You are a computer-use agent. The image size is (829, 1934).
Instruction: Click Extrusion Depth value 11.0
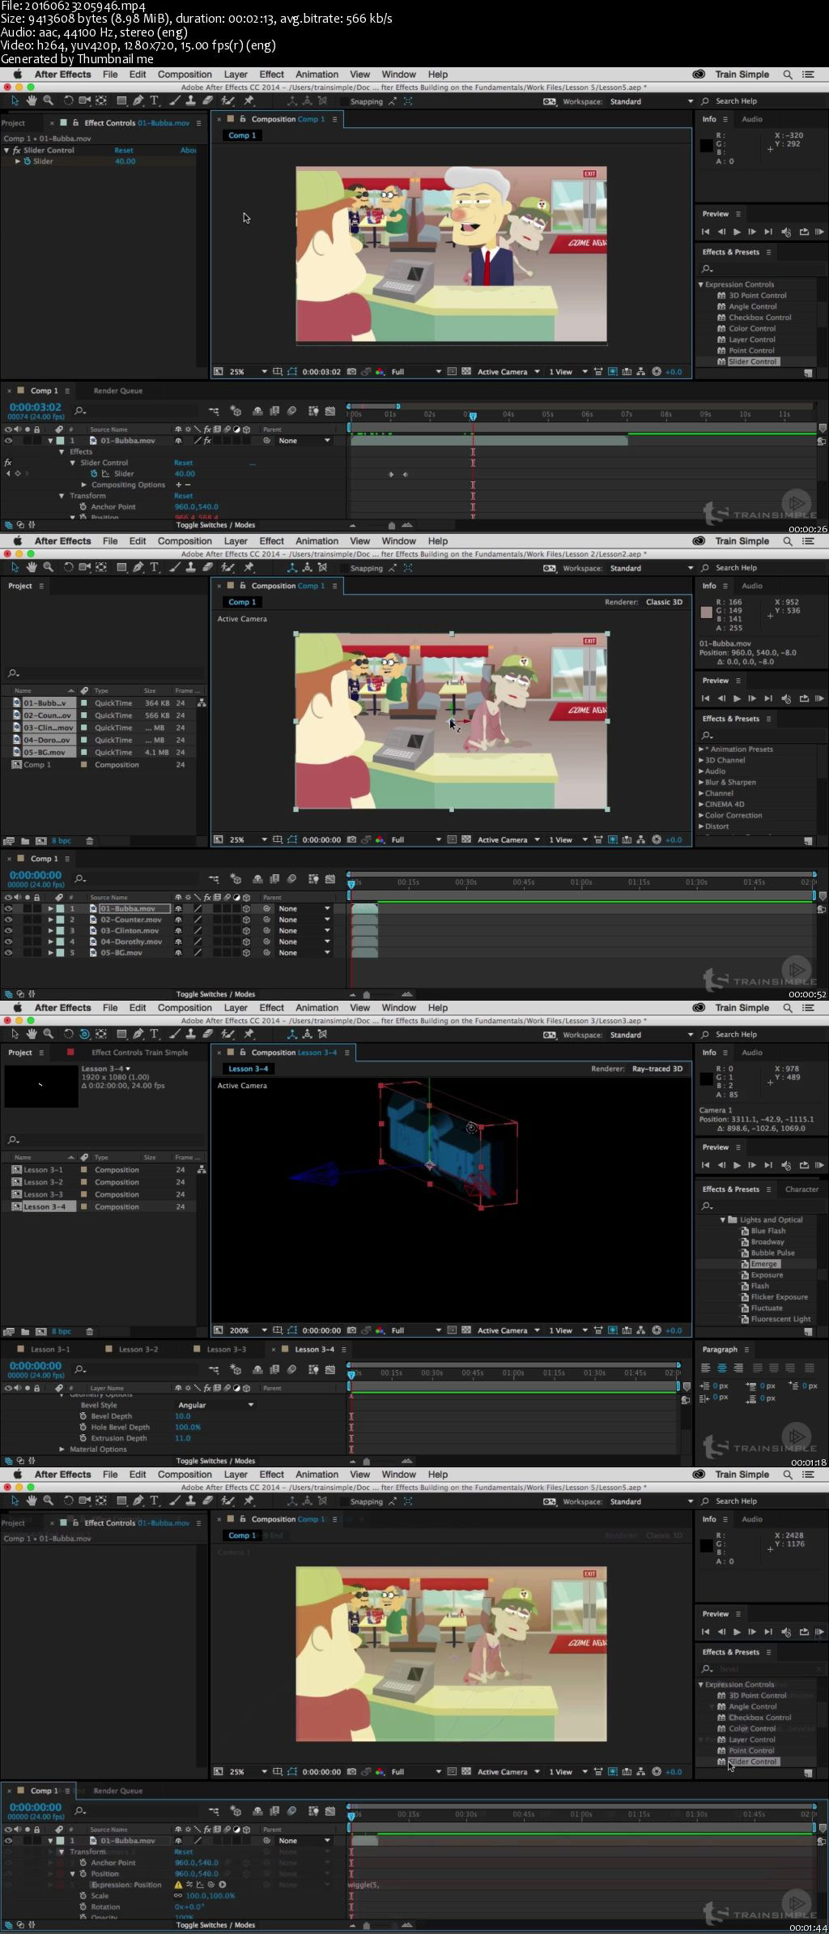pyautogui.click(x=183, y=1438)
